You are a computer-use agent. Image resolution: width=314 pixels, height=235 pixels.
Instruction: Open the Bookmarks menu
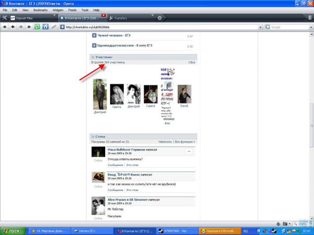[40, 10]
